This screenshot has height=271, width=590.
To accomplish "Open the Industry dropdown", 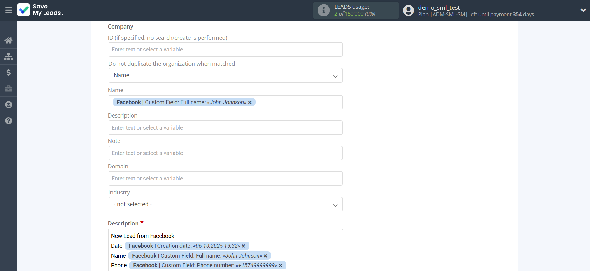I will [225, 204].
